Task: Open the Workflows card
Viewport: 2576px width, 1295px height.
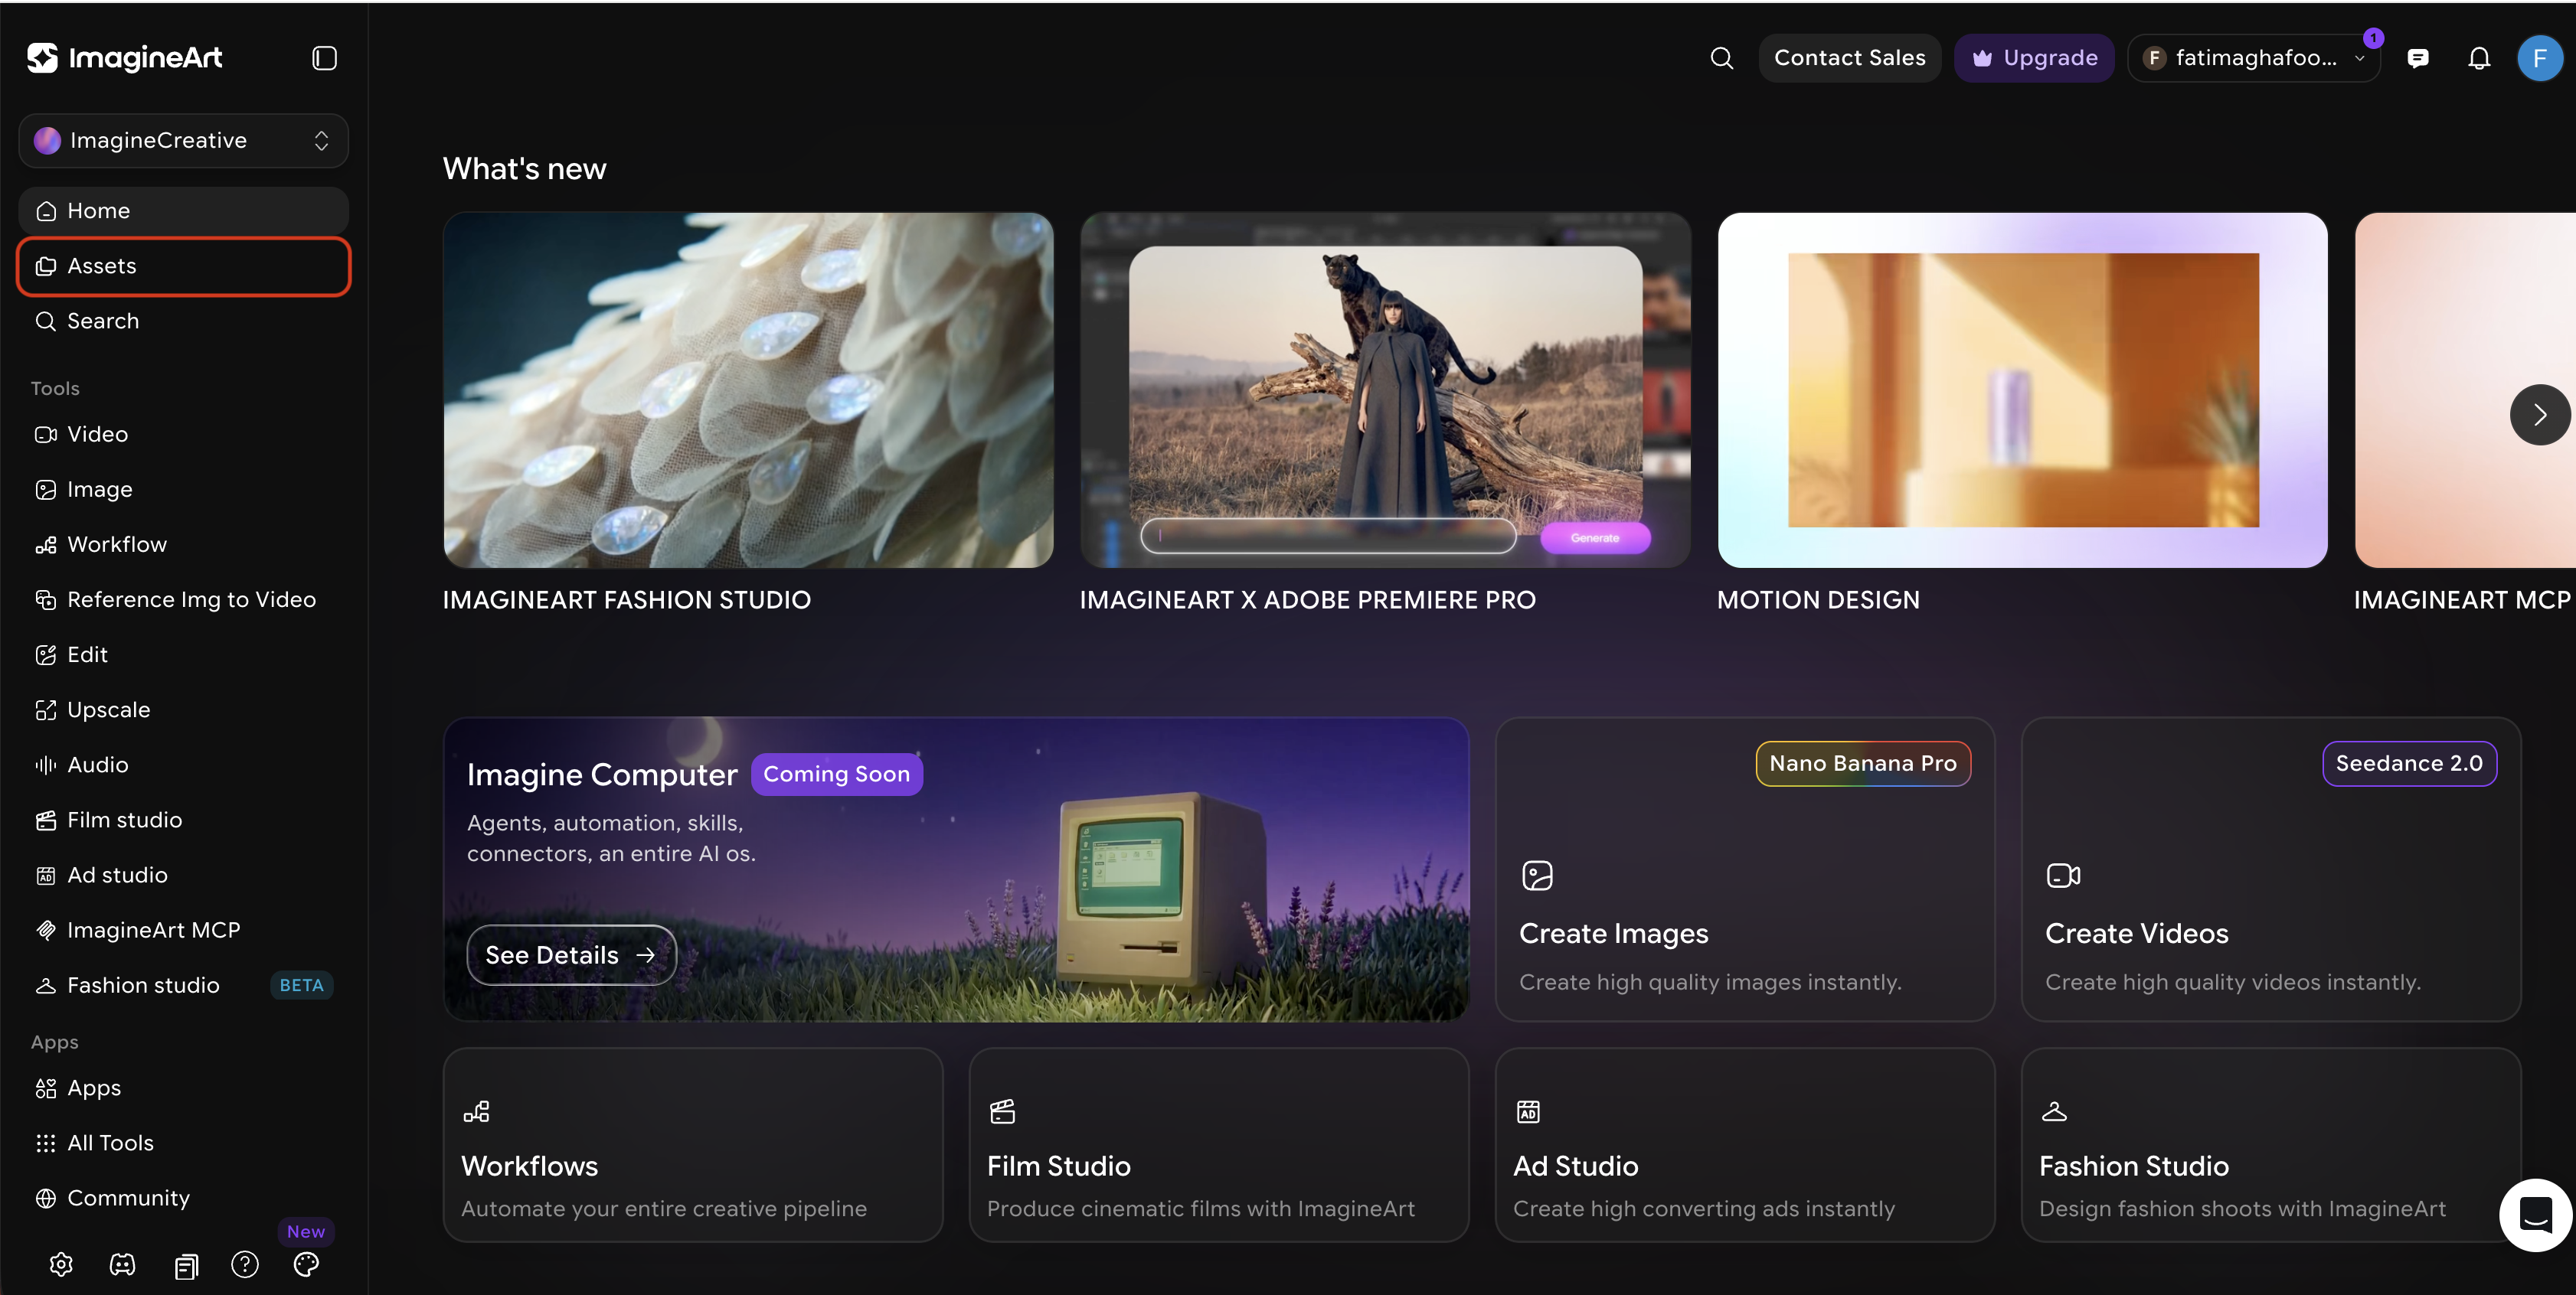Action: (x=693, y=1145)
